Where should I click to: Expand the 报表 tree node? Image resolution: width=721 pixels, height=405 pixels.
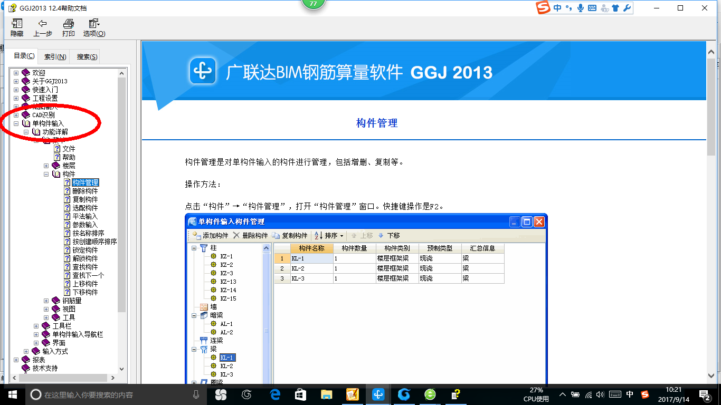coord(16,360)
